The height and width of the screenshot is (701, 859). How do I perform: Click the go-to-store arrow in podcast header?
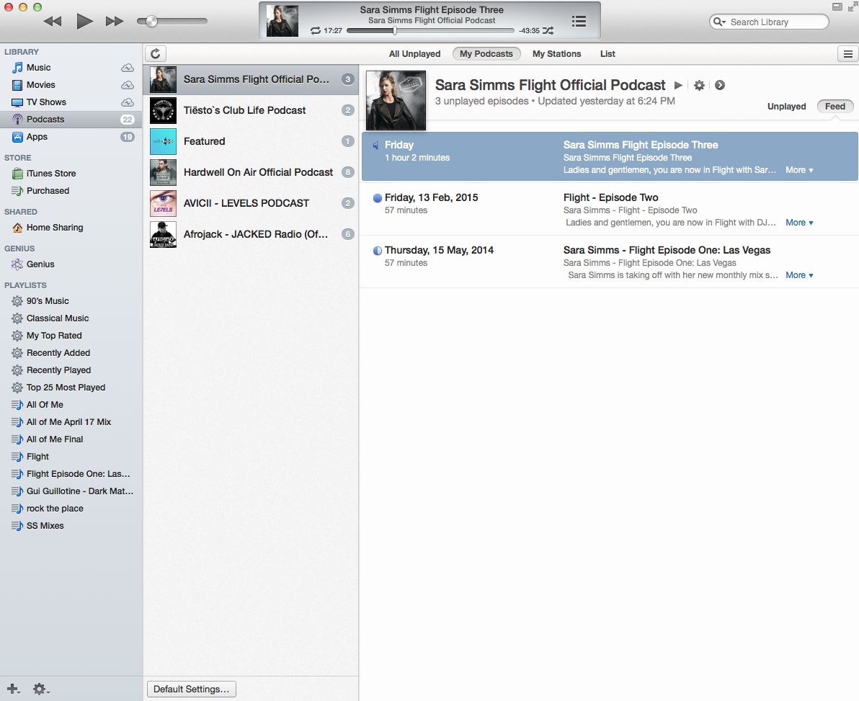720,85
